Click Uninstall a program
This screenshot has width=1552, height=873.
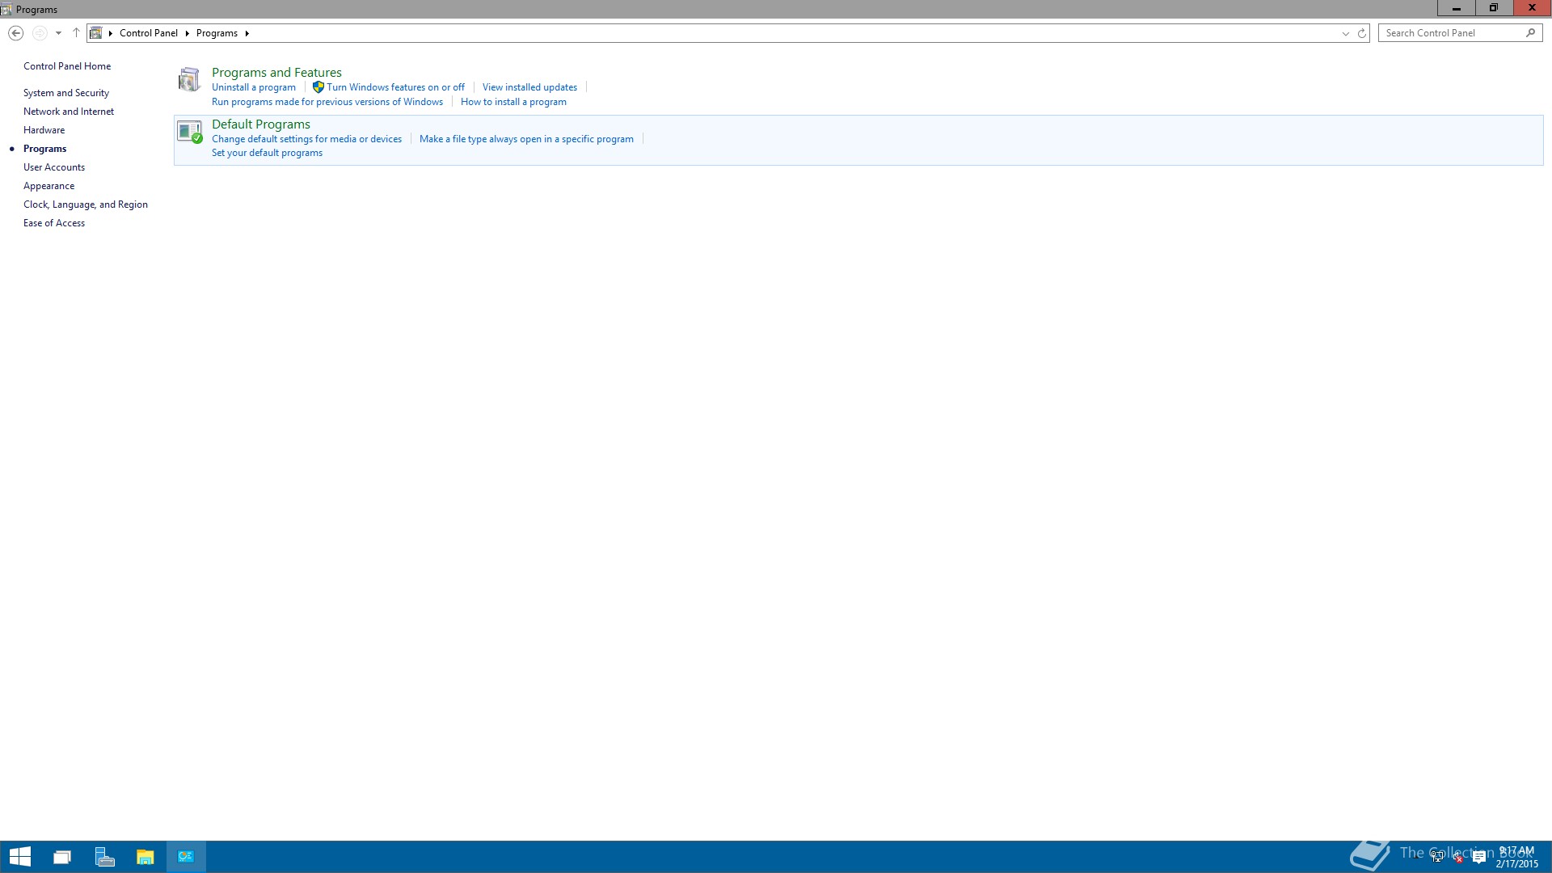[254, 87]
